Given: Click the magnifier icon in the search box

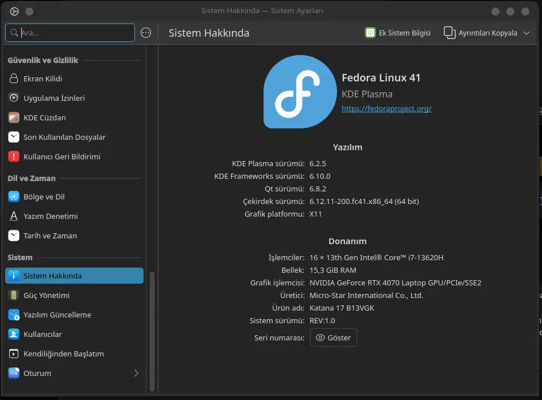Looking at the screenshot, I should (14, 33).
